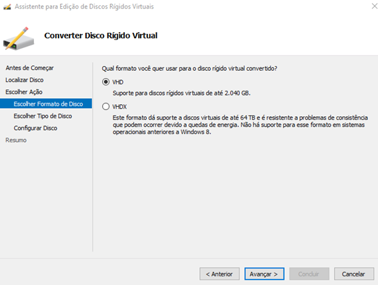Open the Configurar Disco step
This screenshot has width=378, height=285.
tap(35, 128)
